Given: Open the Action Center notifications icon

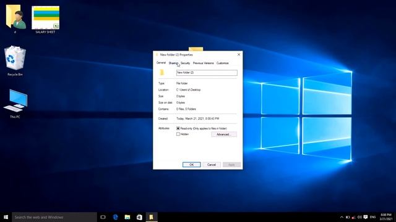Looking at the screenshot, I should (x=366, y=217).
